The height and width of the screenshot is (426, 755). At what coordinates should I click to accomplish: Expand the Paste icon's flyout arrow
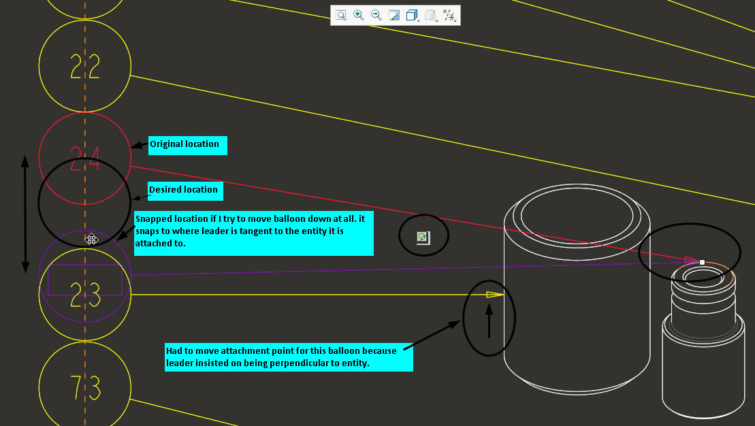[436, 20]
